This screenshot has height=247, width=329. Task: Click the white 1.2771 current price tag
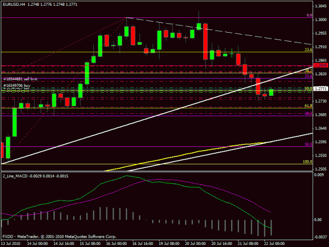pyautogui.click(x=321, y=89)
